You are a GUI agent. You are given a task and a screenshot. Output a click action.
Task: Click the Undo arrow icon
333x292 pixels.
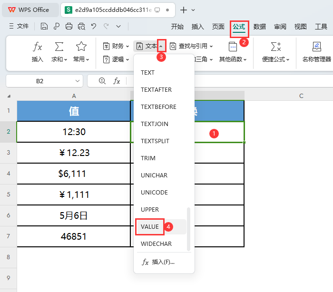point(94,26)
